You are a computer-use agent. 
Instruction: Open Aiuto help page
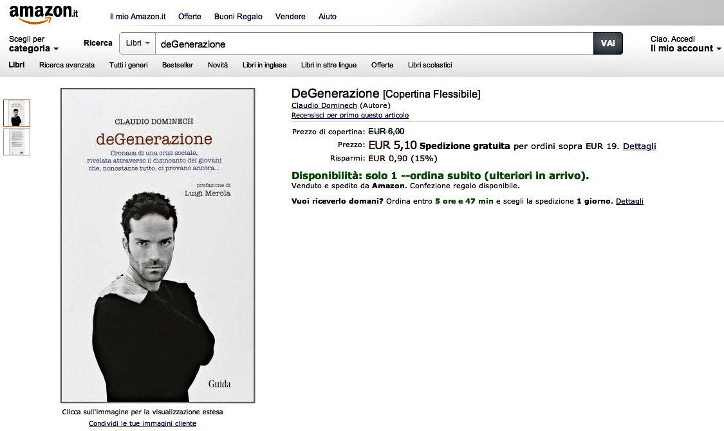(x=328, y=17)
